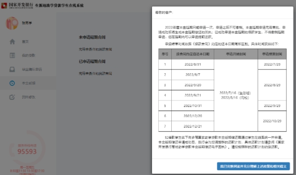
Task: Click the 2022/9/7 repayment date cell
Action: click(193, 75)
